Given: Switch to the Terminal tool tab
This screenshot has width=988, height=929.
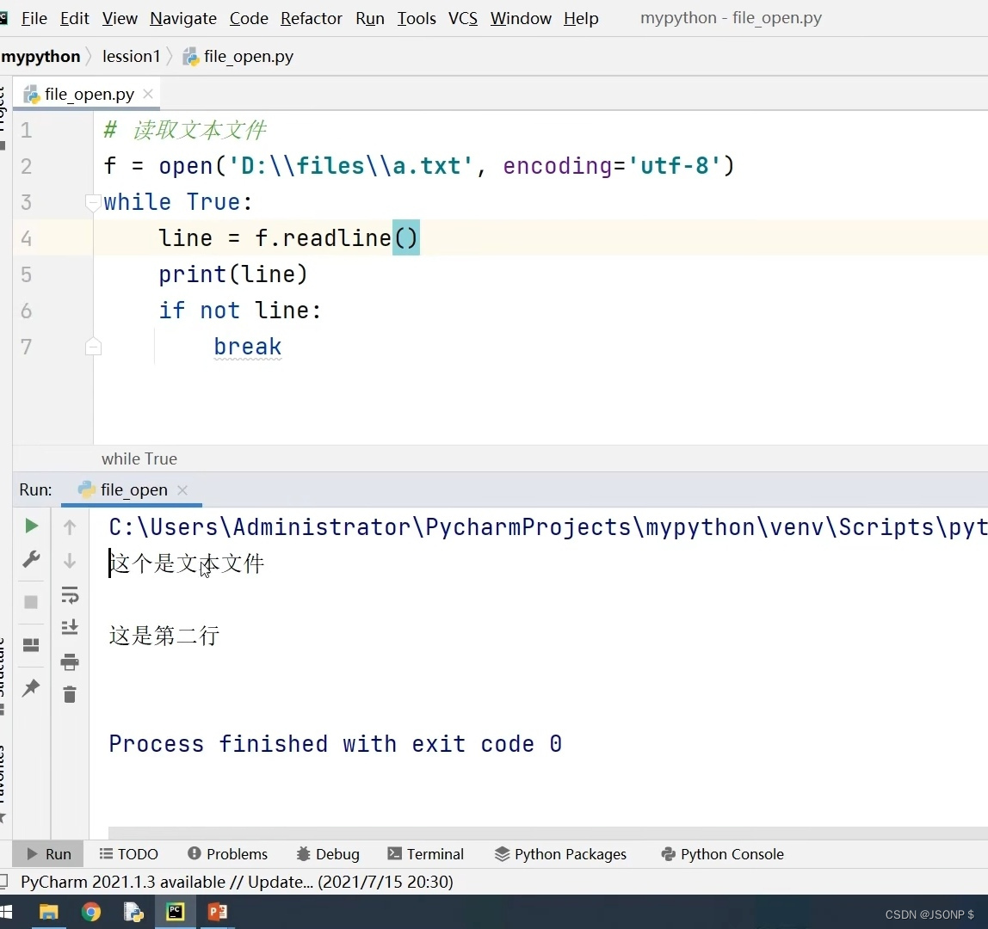Looking at the screenshot, I should click(x=426, y=854).
